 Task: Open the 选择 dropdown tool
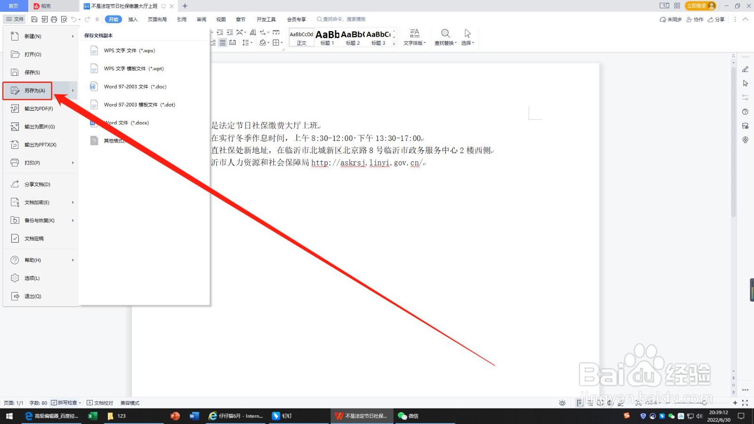pos(467,37)
